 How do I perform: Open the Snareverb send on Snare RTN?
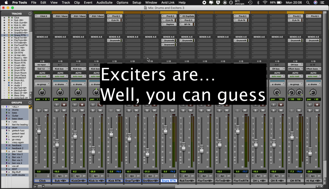click(169, 45)
